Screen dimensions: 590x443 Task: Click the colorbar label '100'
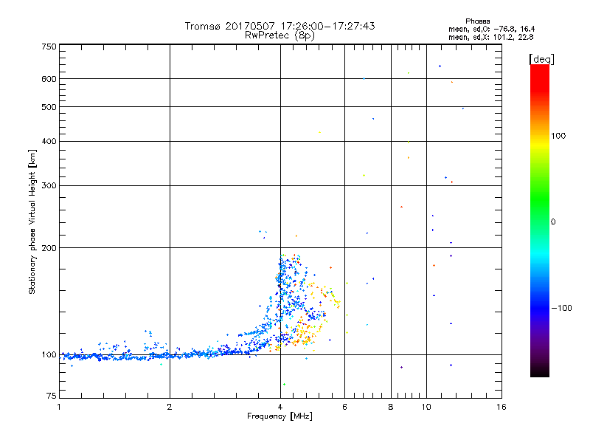click(558, 136)
